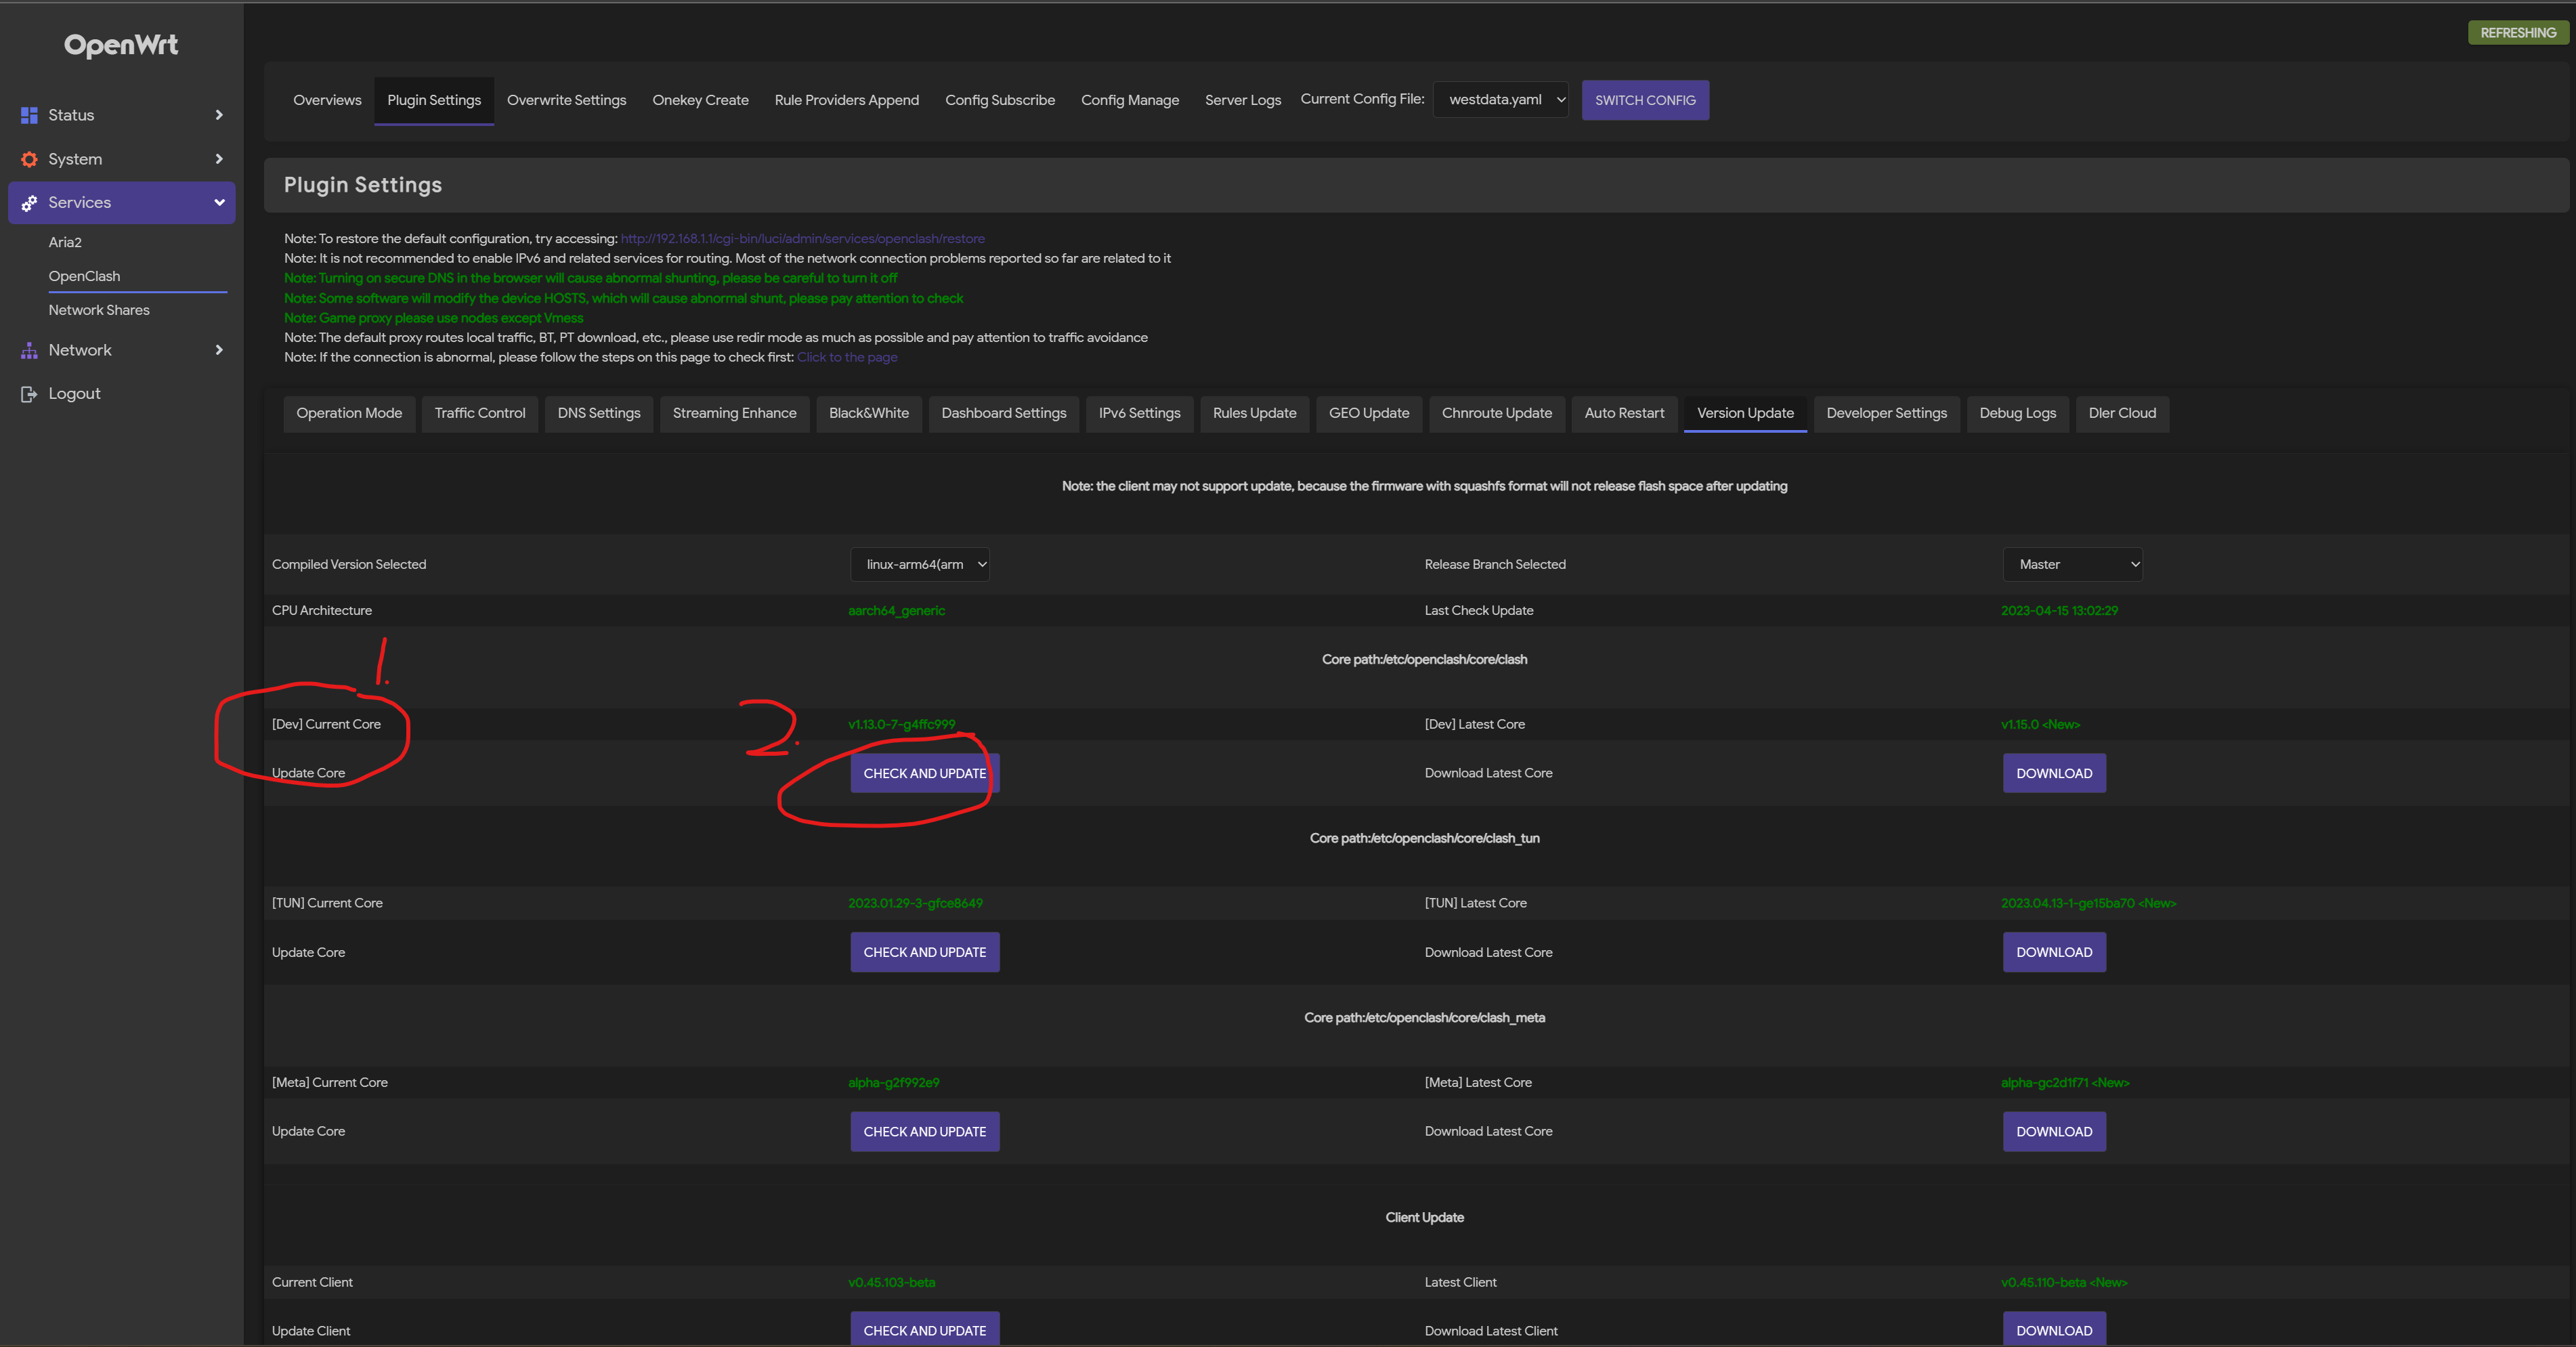This screenshot has width=2576, height=1347.
Task: Click CHECK AND UPDATE for Dev core
Action: point(925,773)
